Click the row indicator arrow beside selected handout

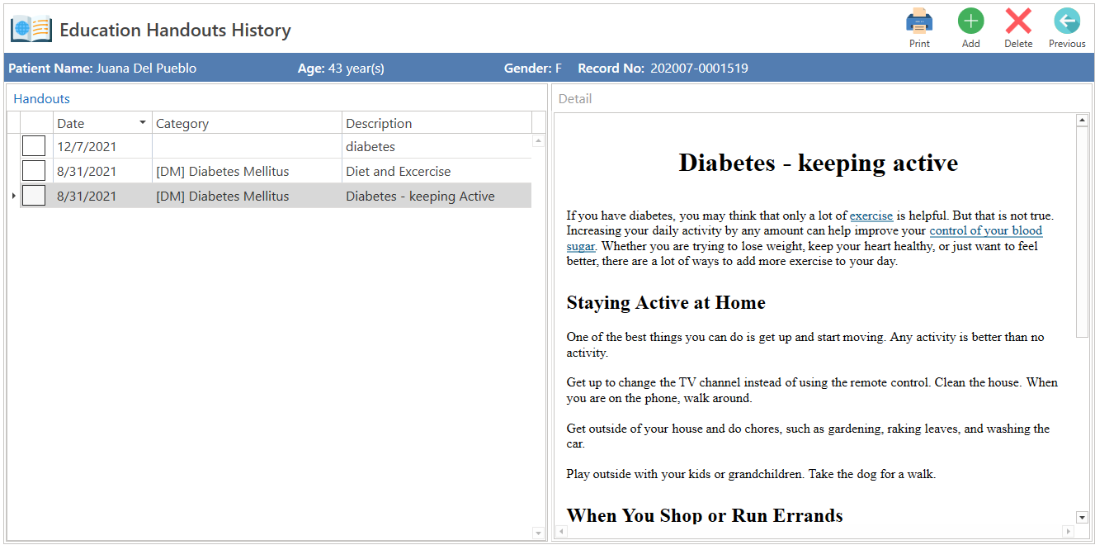[x=13, y=196]
